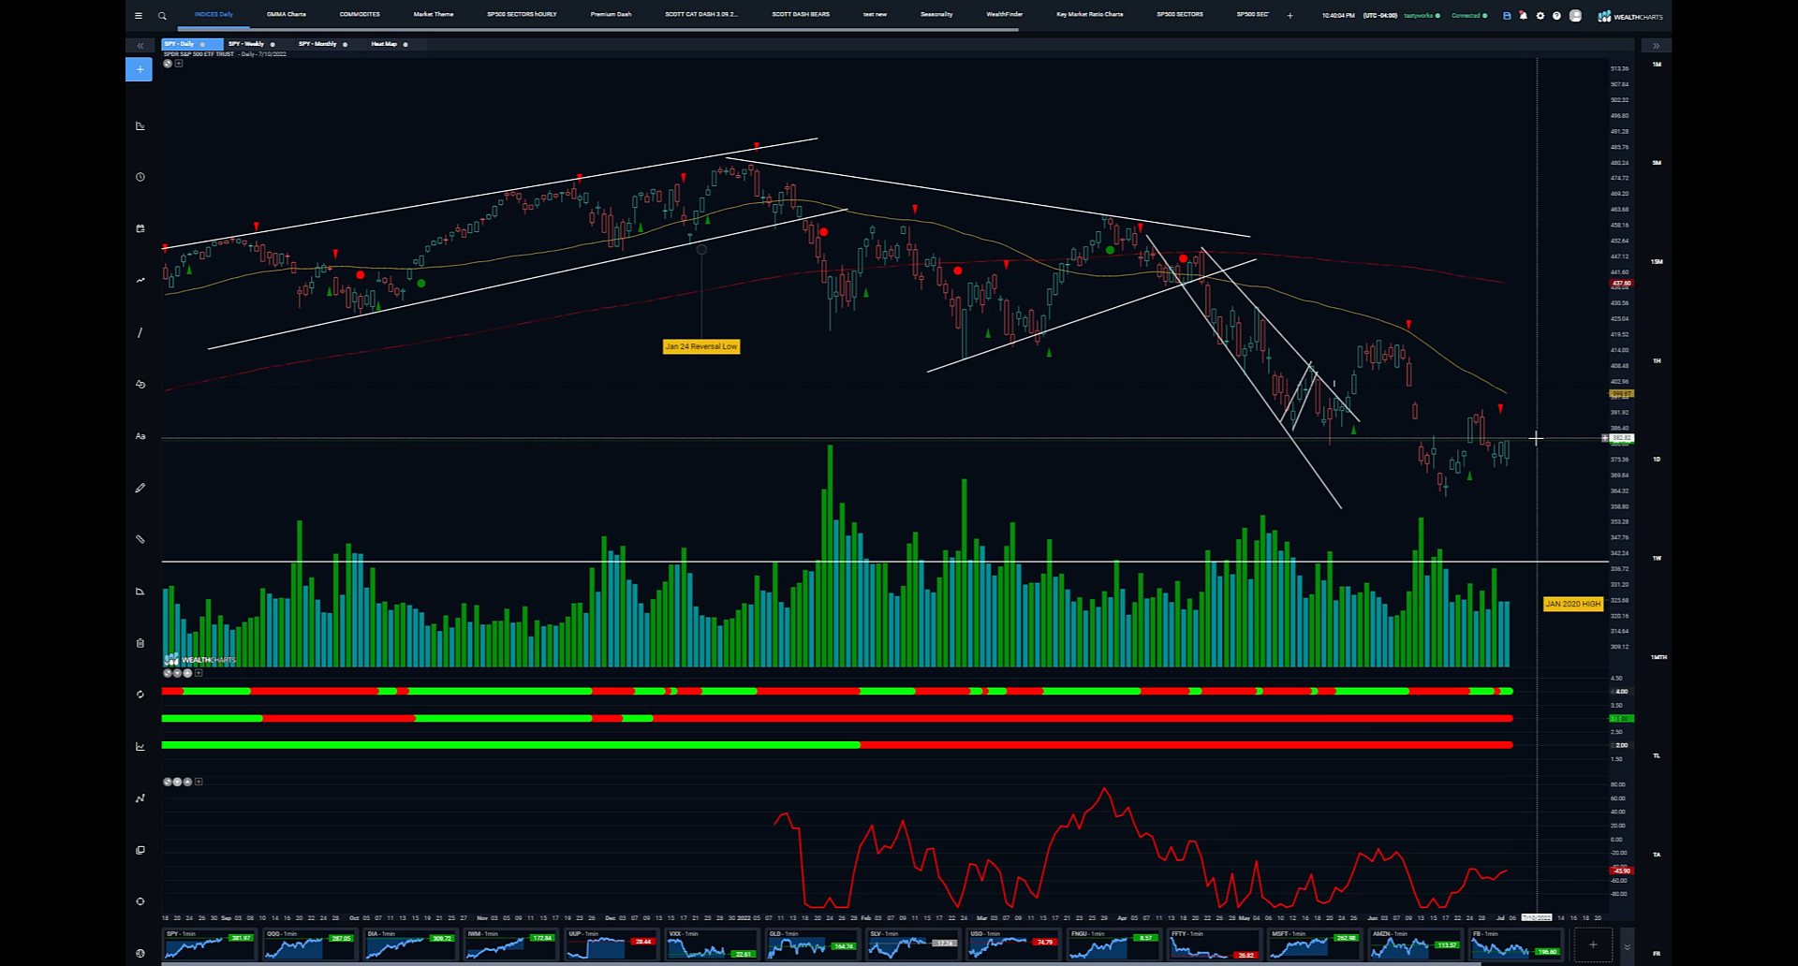Open the Seasonality workspace tab
This screenshot has height=966, width=1798.
click(x=936, y=15)
